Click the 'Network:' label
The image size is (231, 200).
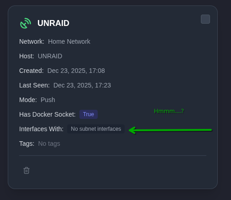(x=31, y=41)
